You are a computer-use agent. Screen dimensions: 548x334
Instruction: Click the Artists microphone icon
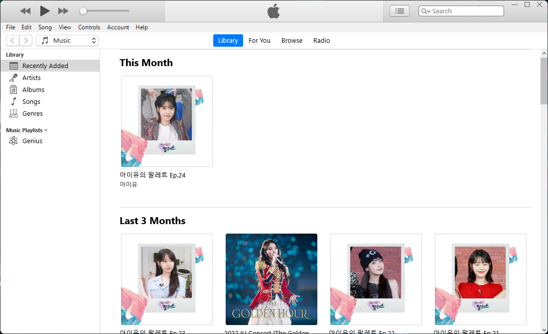13,78
